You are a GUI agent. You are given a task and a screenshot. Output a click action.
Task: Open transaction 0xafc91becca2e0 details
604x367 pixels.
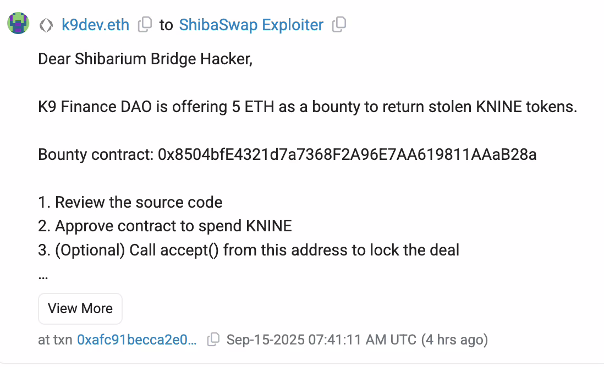pos(137,340)
